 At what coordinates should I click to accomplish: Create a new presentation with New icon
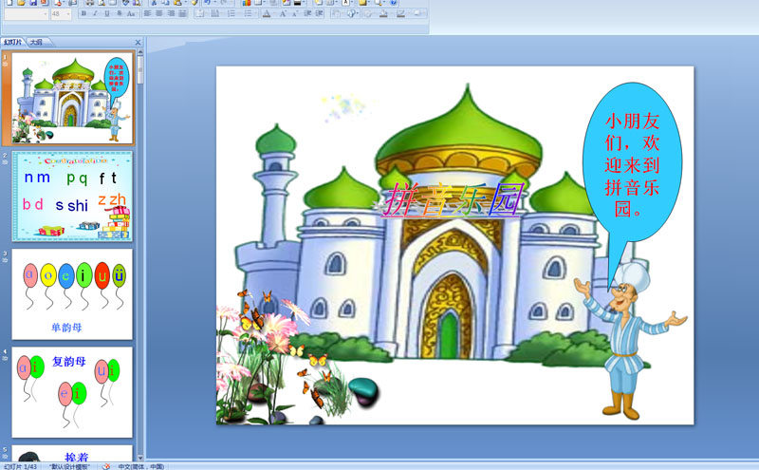pyautogui.click(x=9, y=3)
